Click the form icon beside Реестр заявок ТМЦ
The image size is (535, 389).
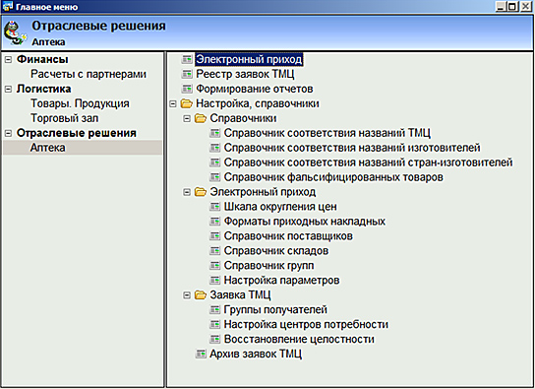[x=187, y=74]
